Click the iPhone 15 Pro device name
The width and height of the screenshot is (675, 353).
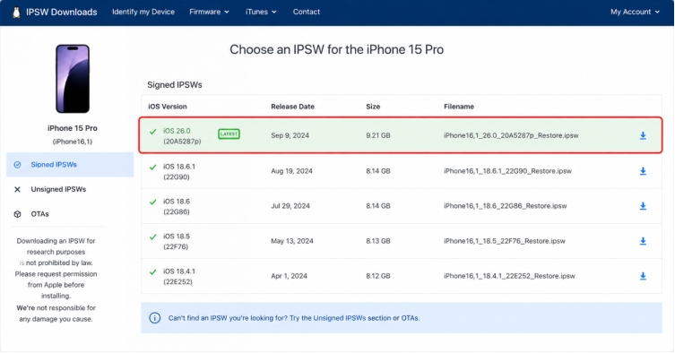click(x=73, y=128)
